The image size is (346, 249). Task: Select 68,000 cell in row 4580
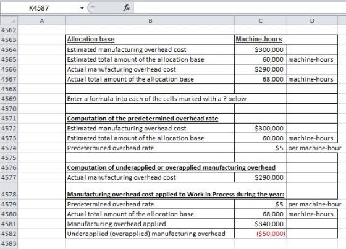click(261, 214)
